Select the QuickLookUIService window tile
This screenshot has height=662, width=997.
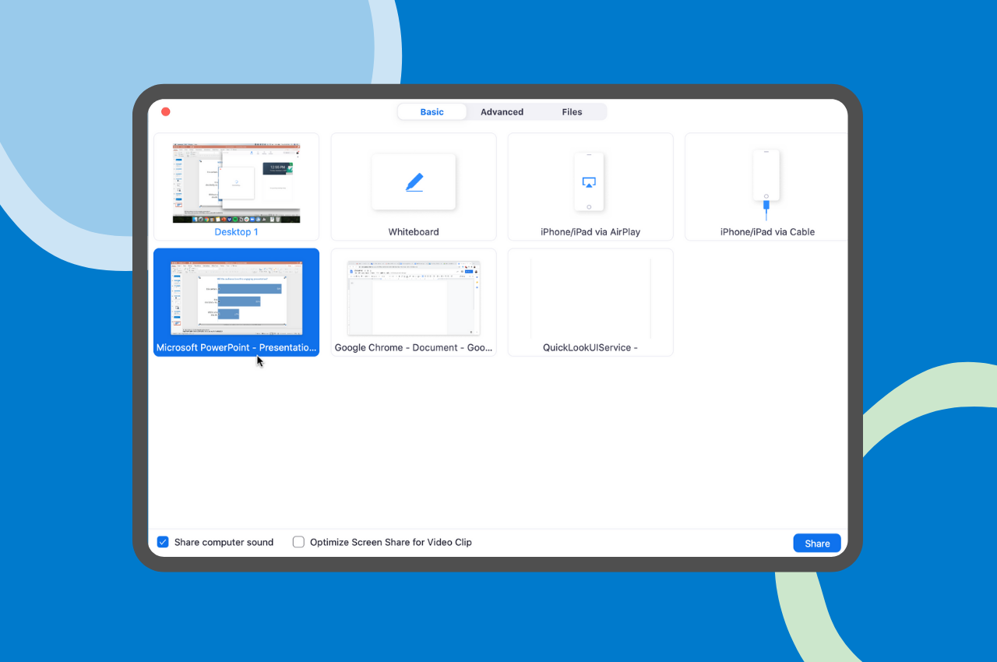pos(590,302)
